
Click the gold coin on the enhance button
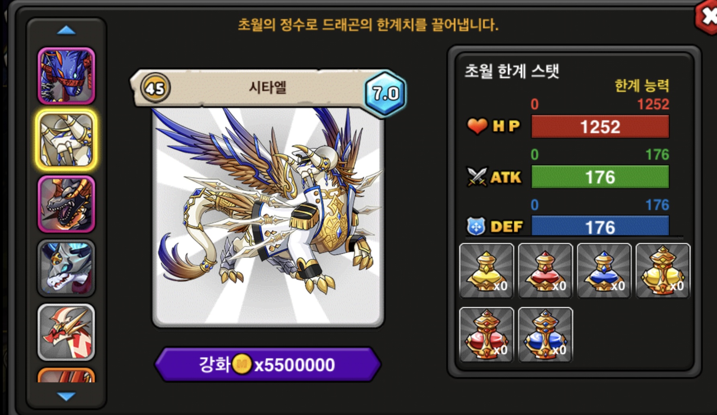coord(242,364)
